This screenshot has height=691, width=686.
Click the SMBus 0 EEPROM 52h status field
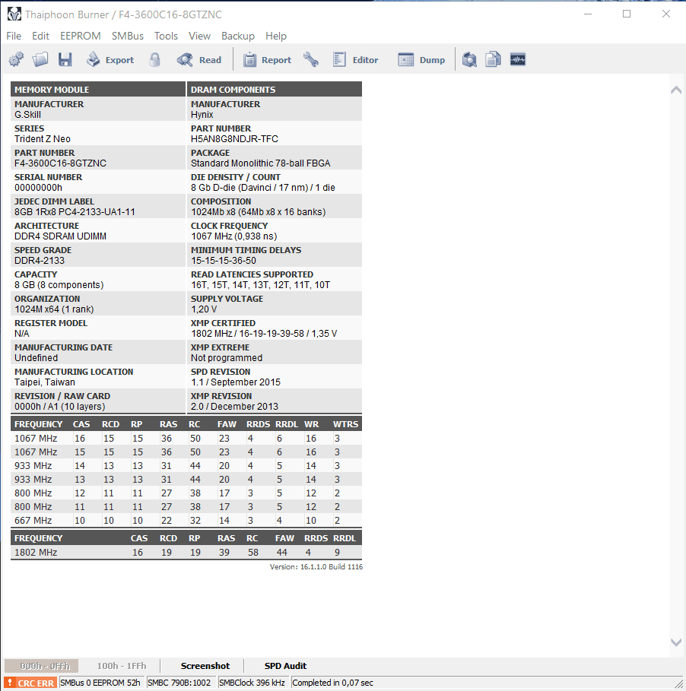(x=101, y=683)
